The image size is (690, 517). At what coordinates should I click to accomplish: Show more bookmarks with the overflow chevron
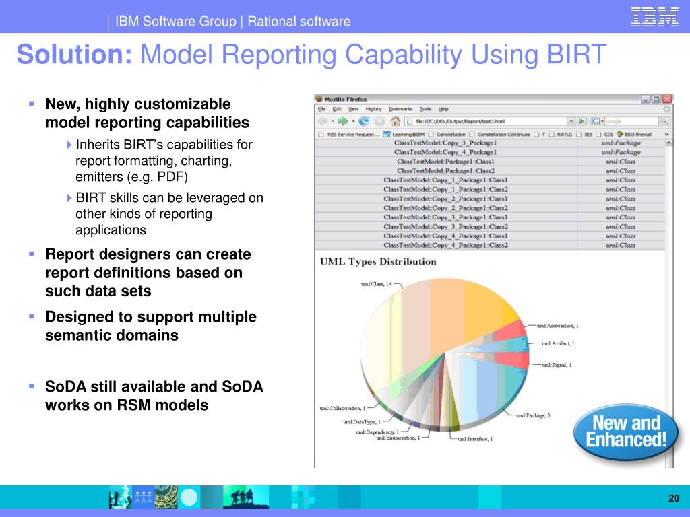coord(666,134)
